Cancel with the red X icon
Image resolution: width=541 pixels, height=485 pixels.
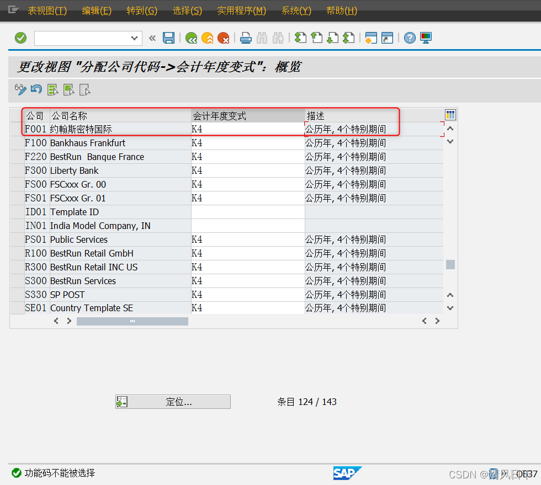click(x=224, y=38)
